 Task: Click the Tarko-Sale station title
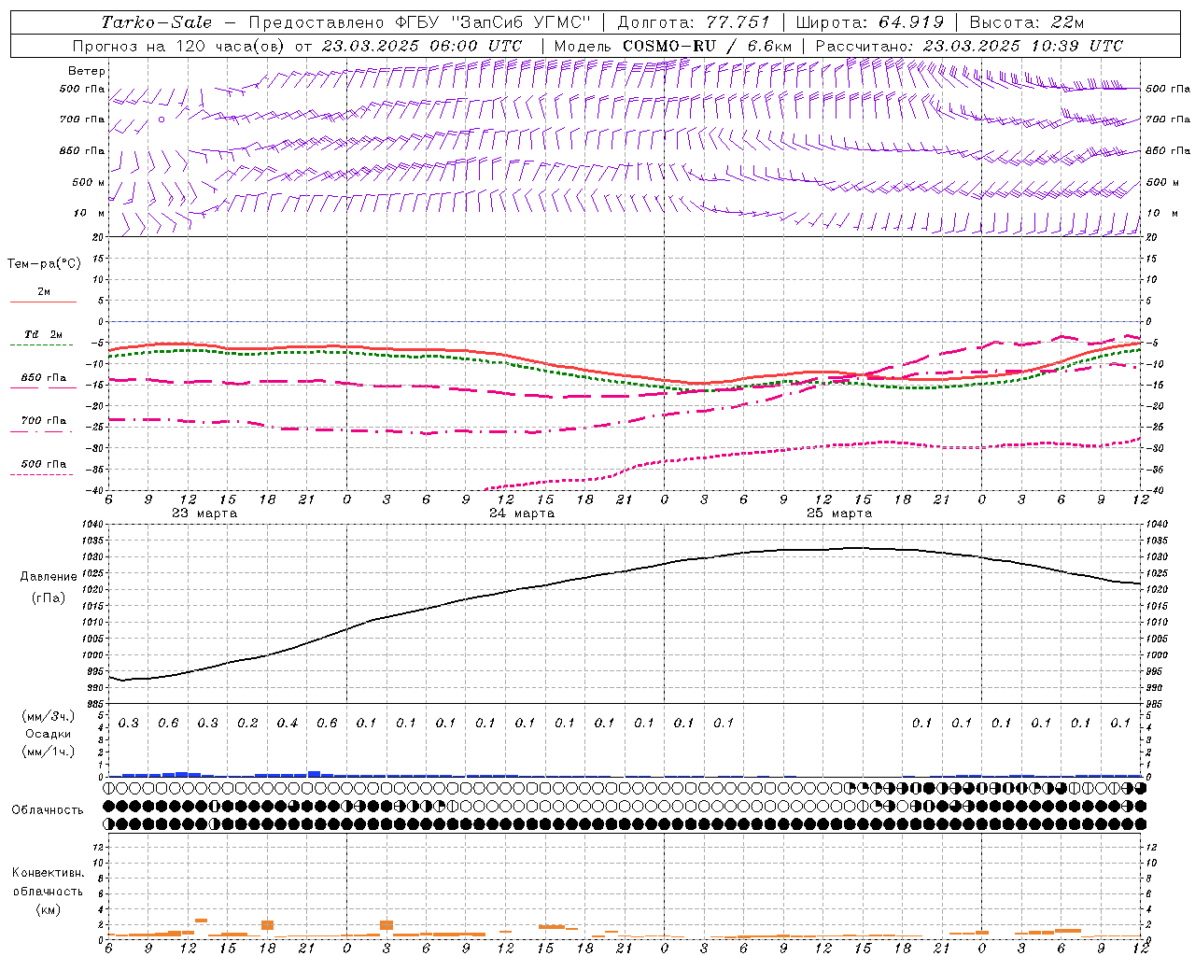(157, 22)
